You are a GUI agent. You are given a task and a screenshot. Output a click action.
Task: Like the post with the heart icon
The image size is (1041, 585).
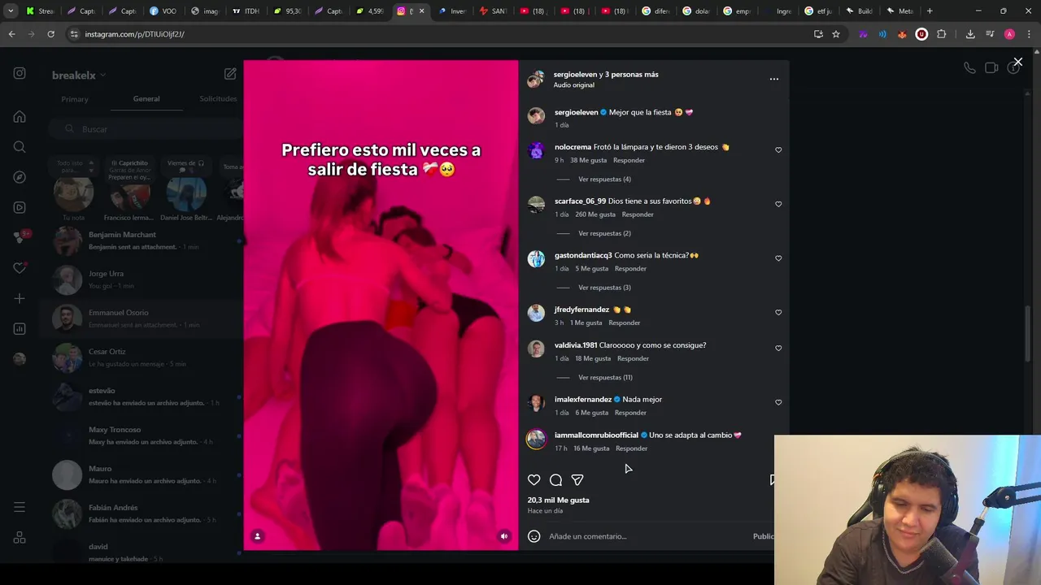pyautogui.click(x=534, y=480)
